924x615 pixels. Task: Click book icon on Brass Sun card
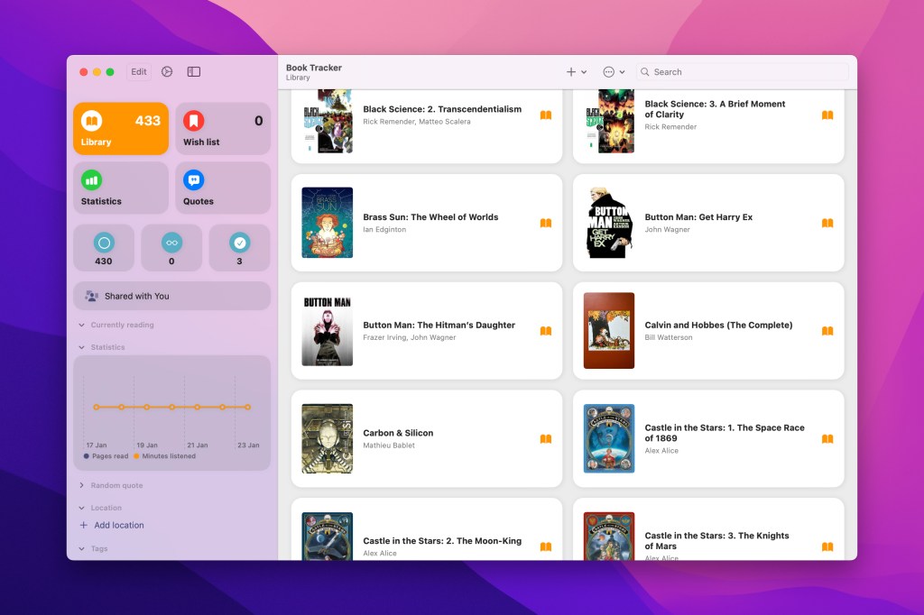point(546,223)
